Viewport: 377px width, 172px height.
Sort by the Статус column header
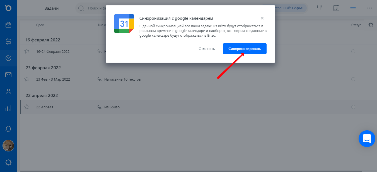(x=356, y=25)
